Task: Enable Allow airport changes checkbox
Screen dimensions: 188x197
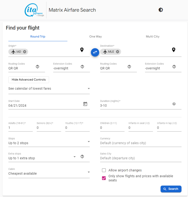Action: pos(104,170)
